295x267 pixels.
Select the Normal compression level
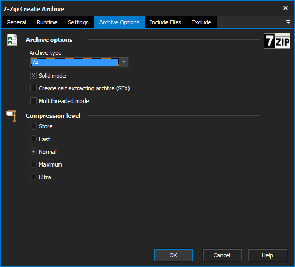[33, 152]
